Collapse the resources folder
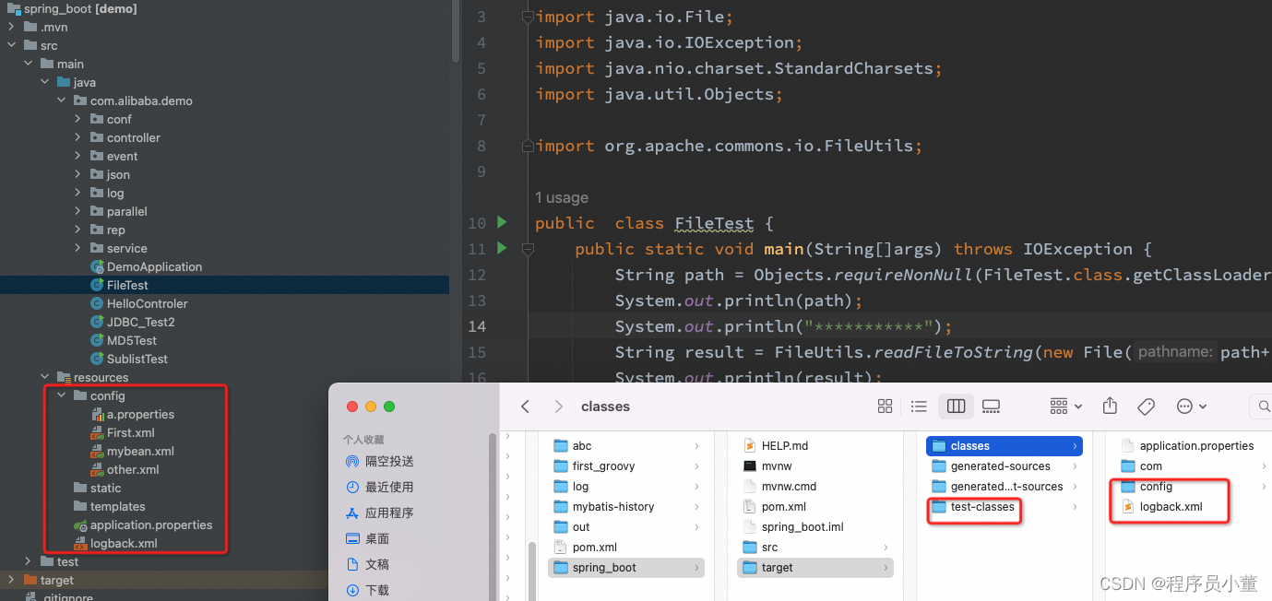The width and height of the screenshot is (1272, 601). click(44, 377)
